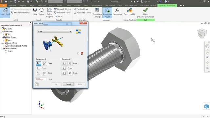Click Publish Movie

click(x=81, y=9)
